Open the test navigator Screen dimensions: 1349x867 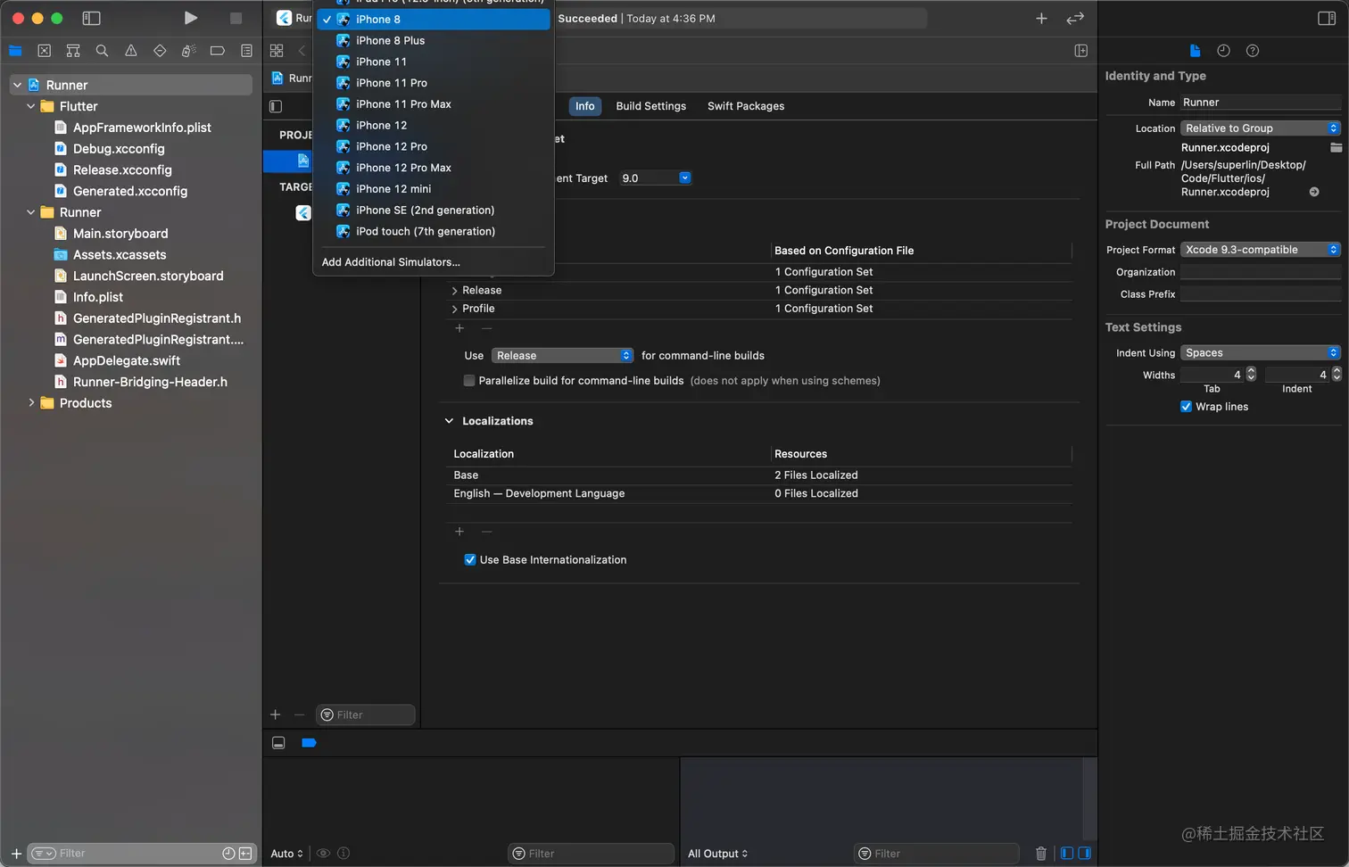(160, 51)
